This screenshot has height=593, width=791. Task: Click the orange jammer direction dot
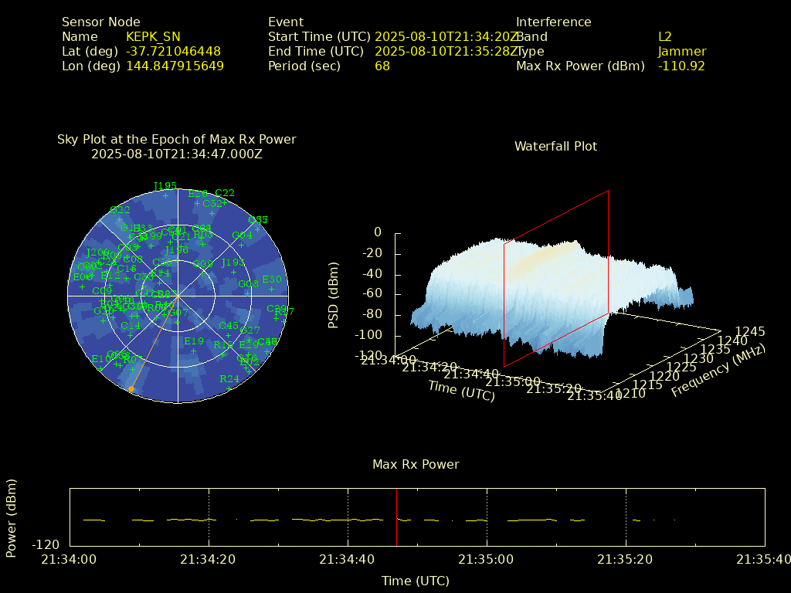[x=131, y=389]
